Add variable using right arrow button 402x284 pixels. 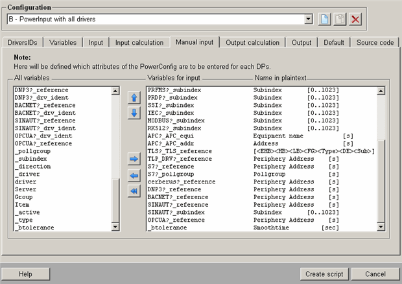[x=134, y=159]
